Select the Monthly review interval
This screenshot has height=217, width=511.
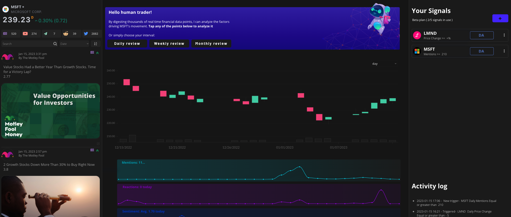coord(211,44)
